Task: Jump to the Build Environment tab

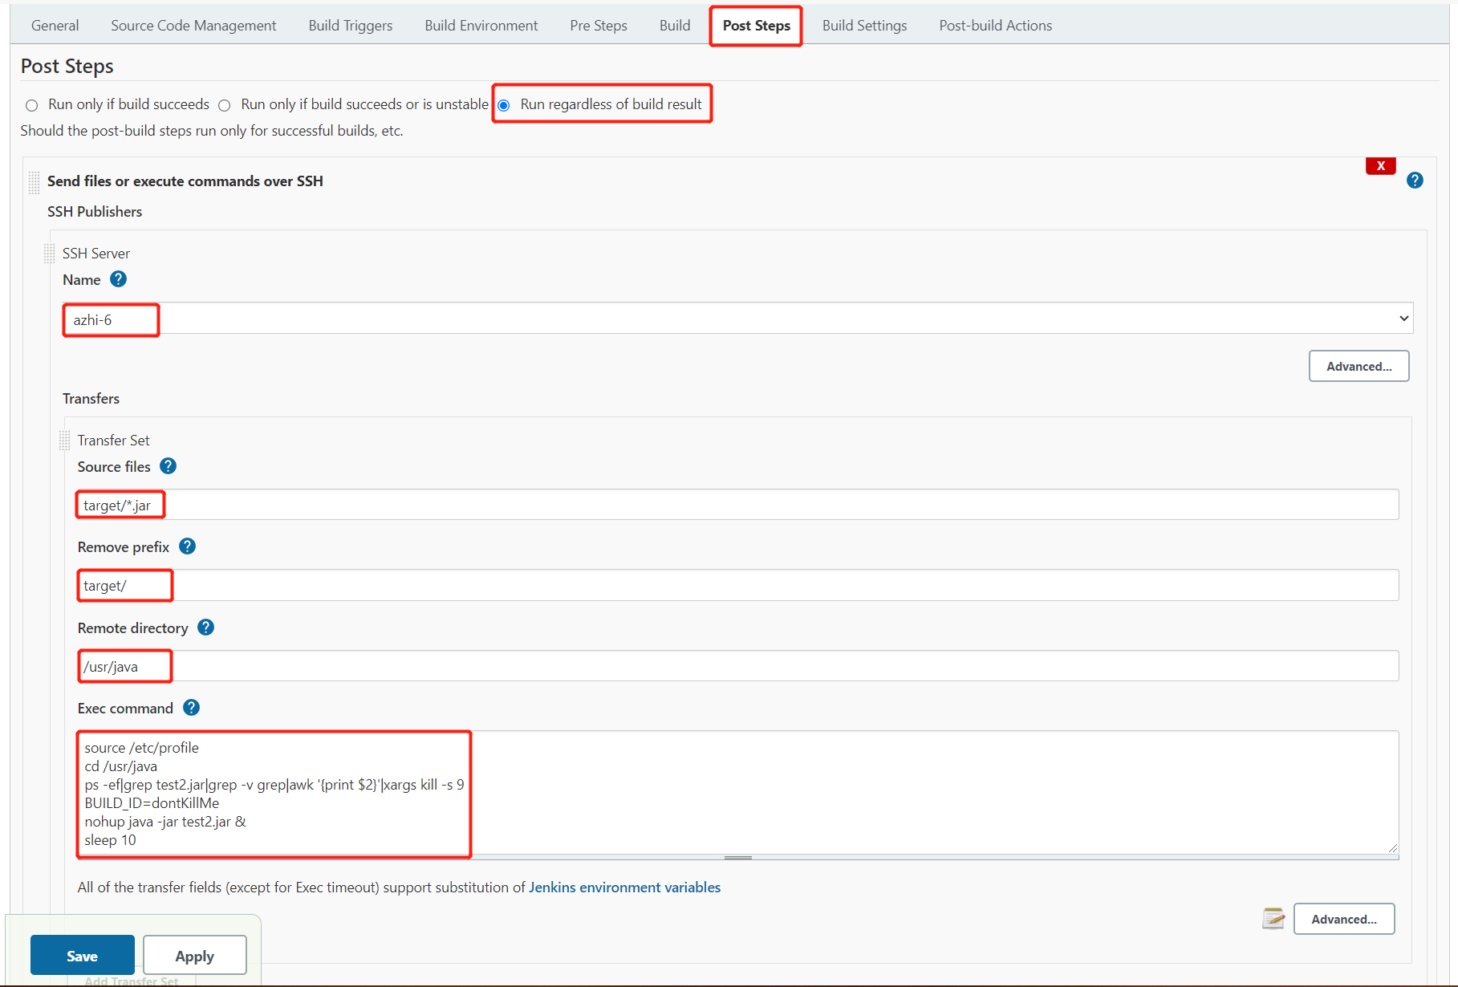Action: [481, 26]
